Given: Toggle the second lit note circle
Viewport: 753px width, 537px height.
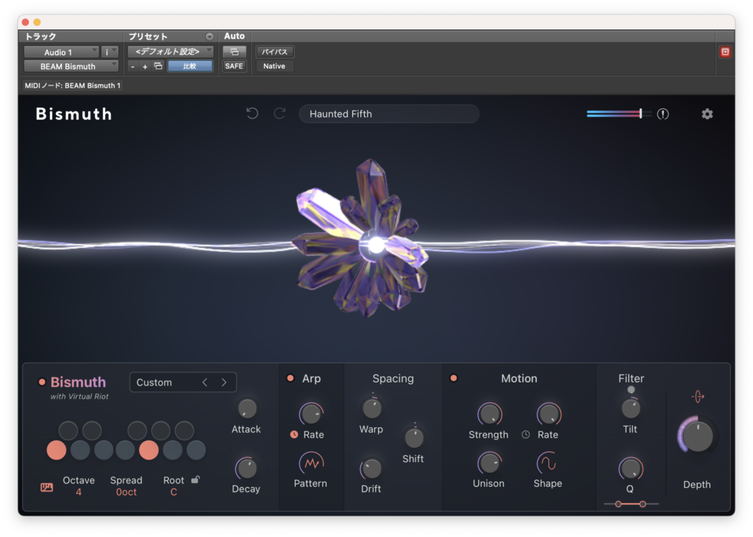Looking at the screenshot, I should pos(149,450).
